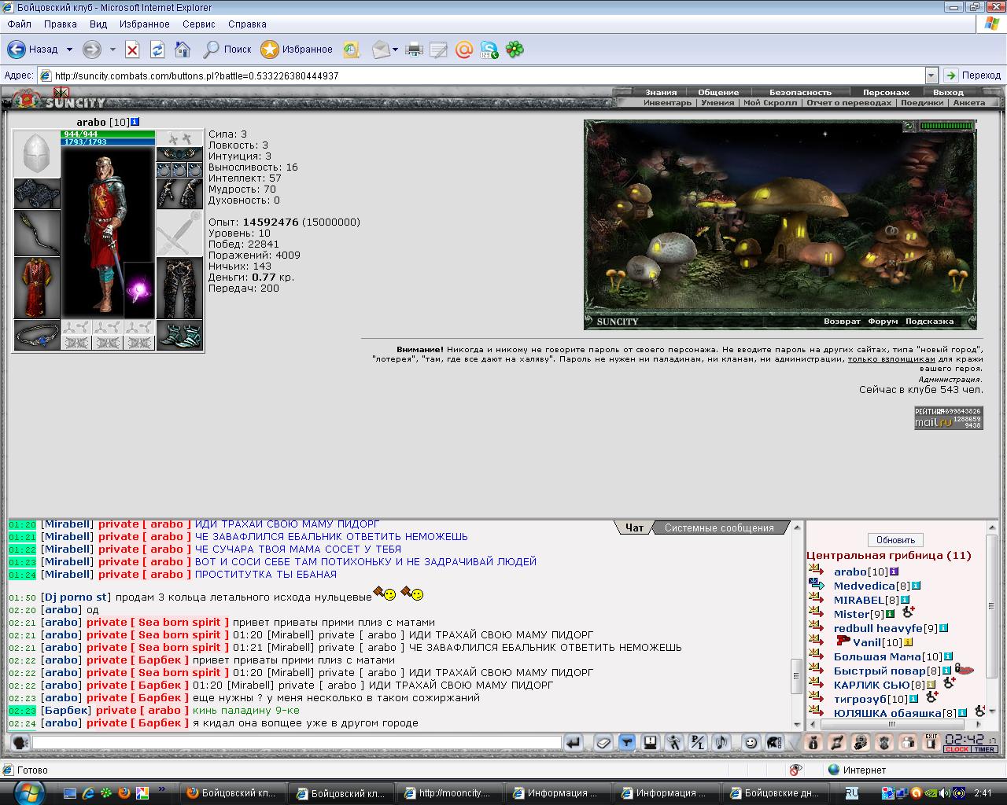Open the Поединки submenu link
Image resolution: width=1007 pixels, height=805 pixels.
(922, 102)
